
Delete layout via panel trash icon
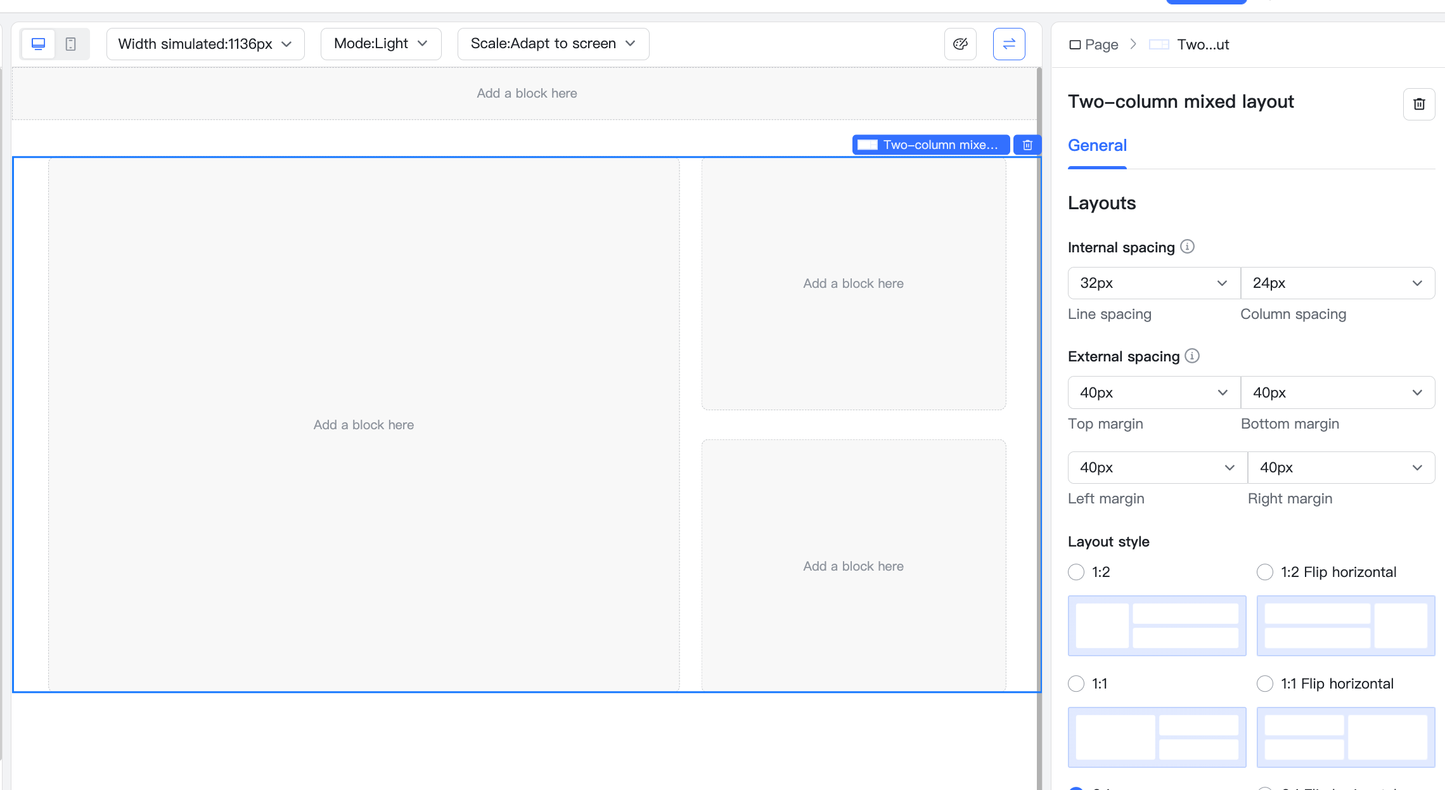[x=1419, y=104]
